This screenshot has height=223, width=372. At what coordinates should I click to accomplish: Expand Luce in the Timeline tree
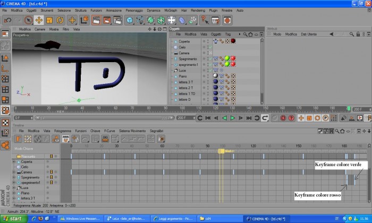click(x=14, y=187)
